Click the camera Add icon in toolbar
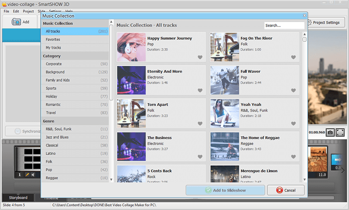349x210 pixels. (x=16, y=22)
